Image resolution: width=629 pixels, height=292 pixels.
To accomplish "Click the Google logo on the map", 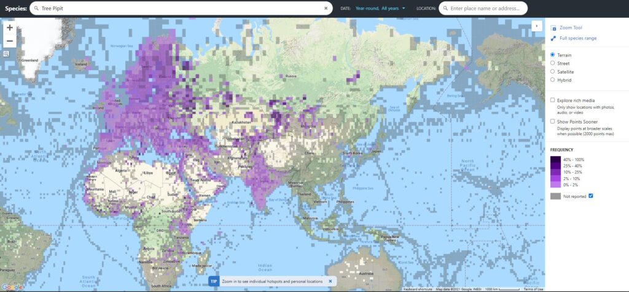I will point(11,287).
